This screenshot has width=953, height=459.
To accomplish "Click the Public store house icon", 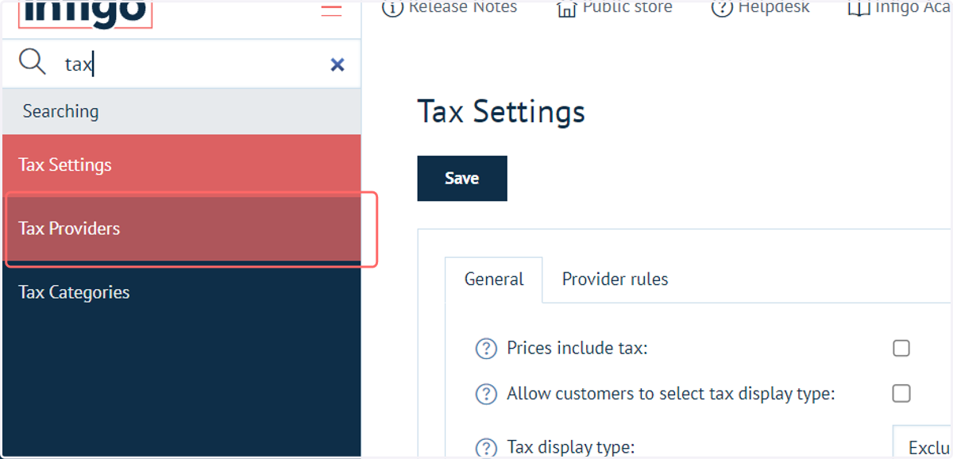I will point(566,9).
